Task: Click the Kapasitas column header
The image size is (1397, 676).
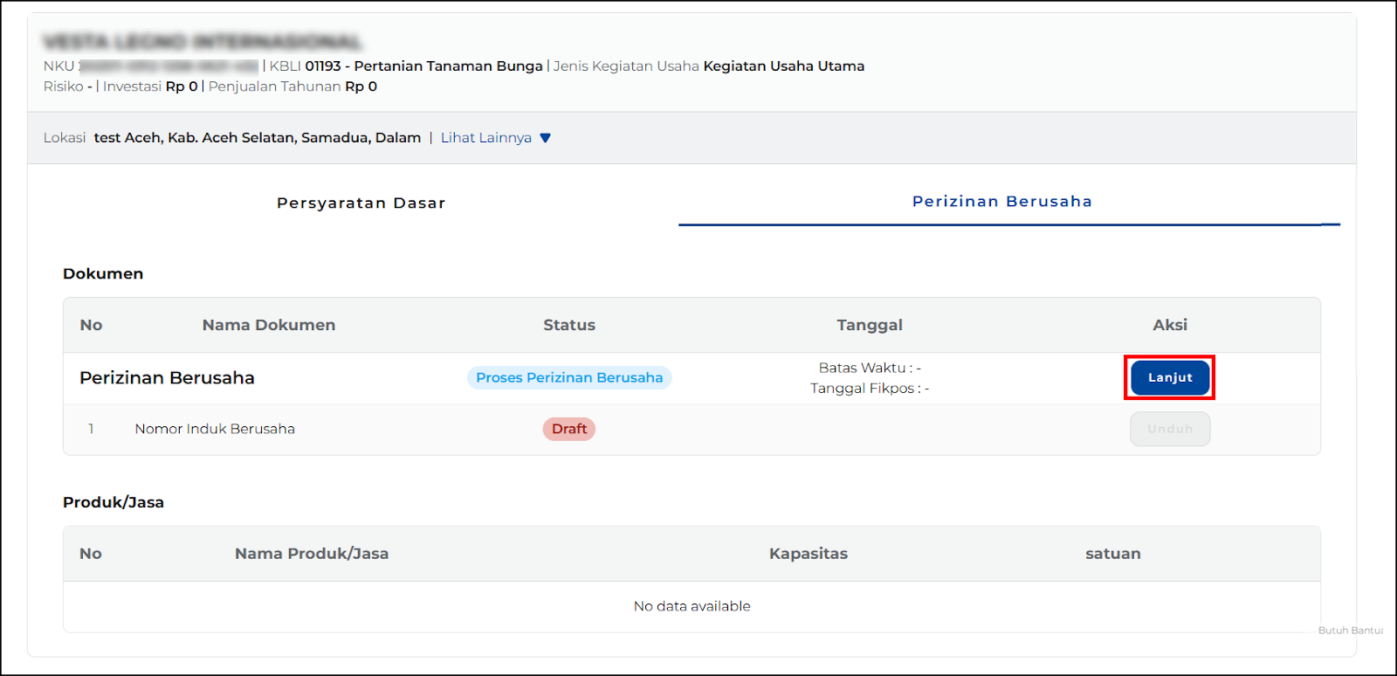Action: point(808,554)
